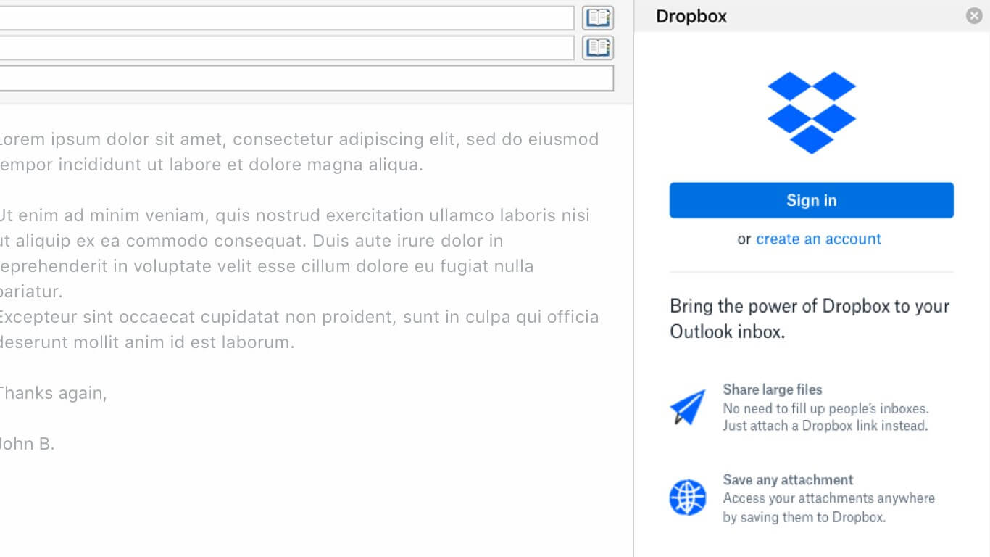Click the paper plane Share large files icon
The height and width of the screenshot is (557, 990).
pos(687,407)
